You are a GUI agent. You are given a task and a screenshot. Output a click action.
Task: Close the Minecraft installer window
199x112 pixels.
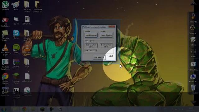coord(112,26)
